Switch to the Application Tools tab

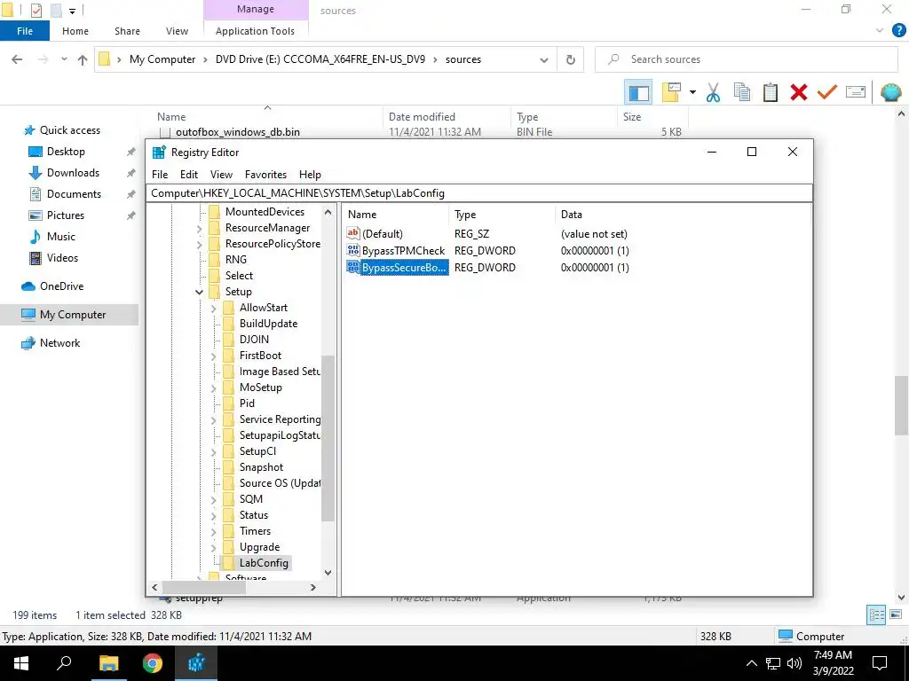tap(255, 31)
